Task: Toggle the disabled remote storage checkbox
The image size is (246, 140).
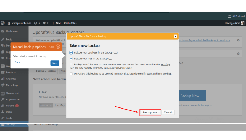Action: (71, 64)
